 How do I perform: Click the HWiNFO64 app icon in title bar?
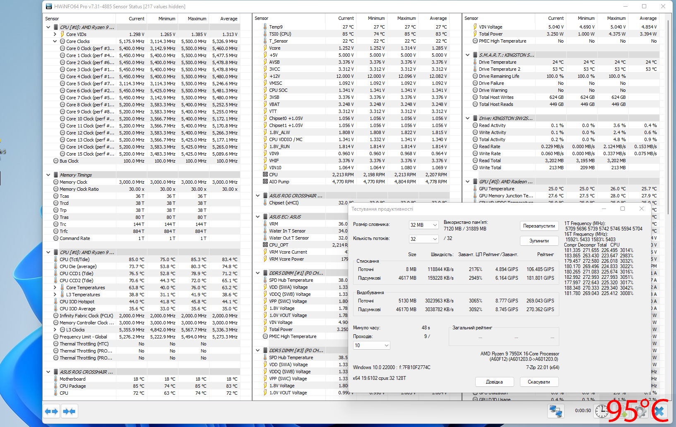coord(49,6)
